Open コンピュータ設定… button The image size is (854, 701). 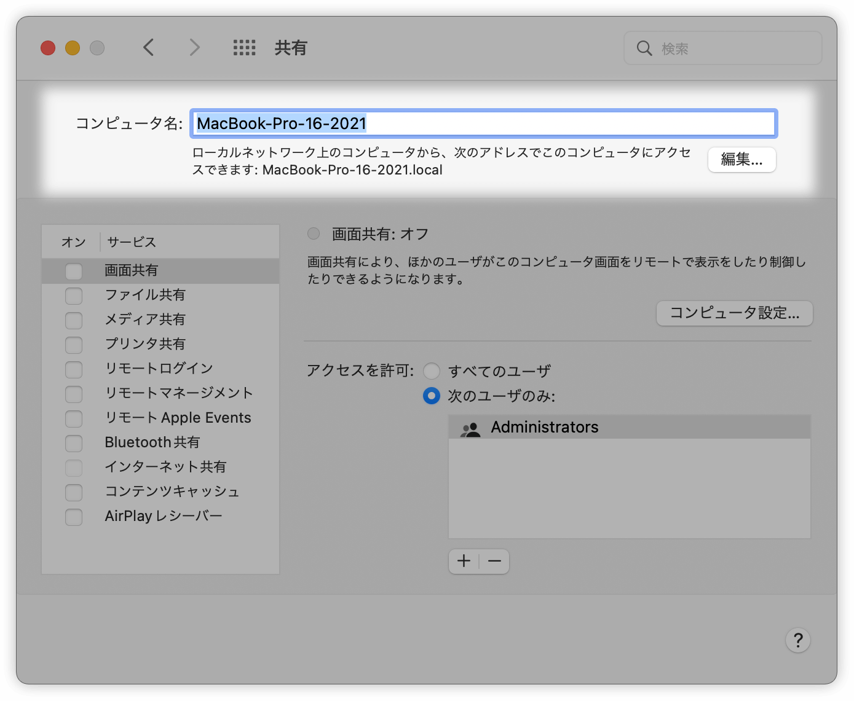point(735,313)
